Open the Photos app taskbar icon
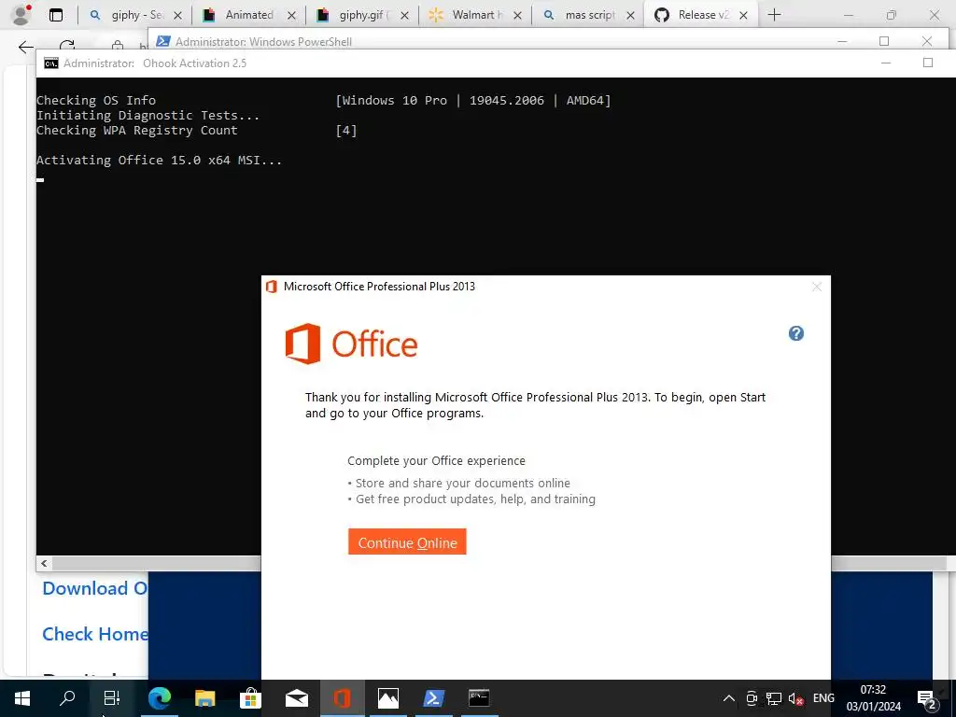Viewport: 956px width, 717px height. pyautogui.click(x=387, y=698)
